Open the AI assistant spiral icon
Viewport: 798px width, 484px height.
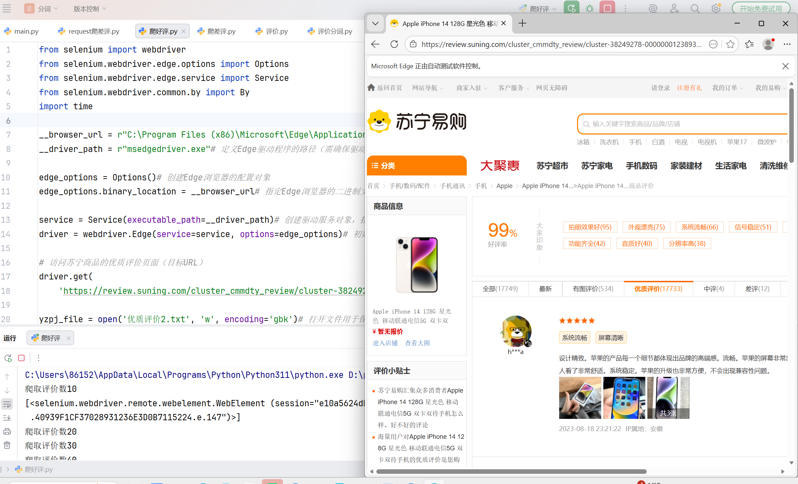(x=653, y=8)
